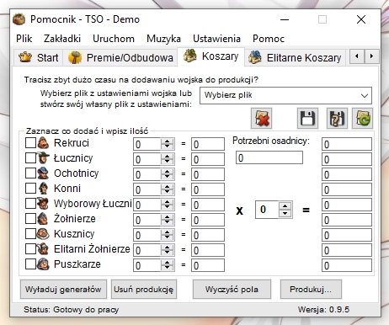Viewport: 389px width, 325px height.
Task: Click the save-as floppy question mark icon
Action: click(x=337, y=118)
